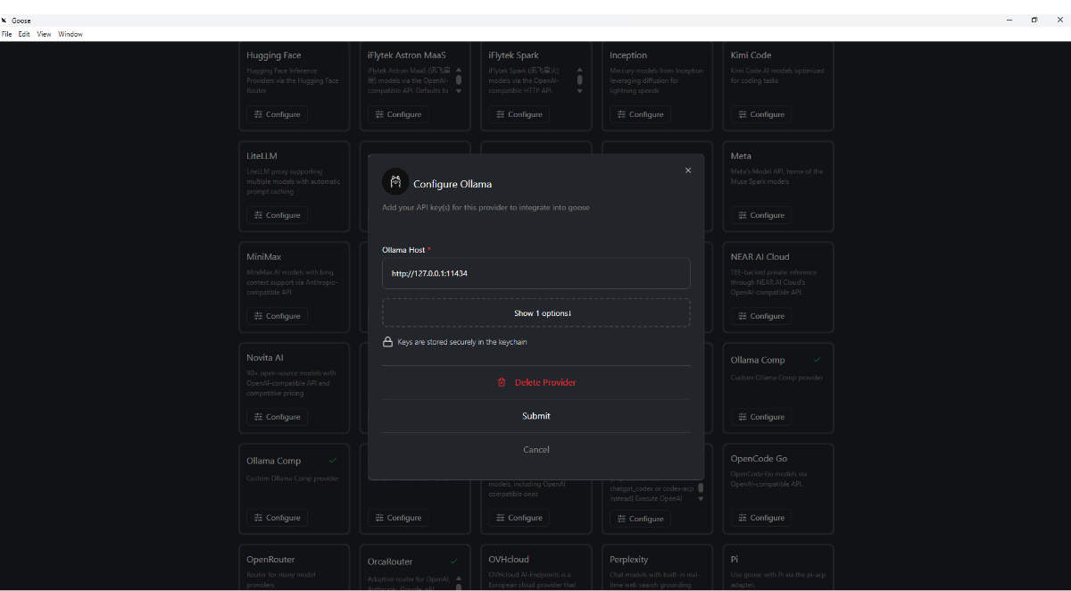This screenshot has width=1071, height=591.
Task: Click sliders icon in OpenCode Go Configure button
Action: [743, 518]
